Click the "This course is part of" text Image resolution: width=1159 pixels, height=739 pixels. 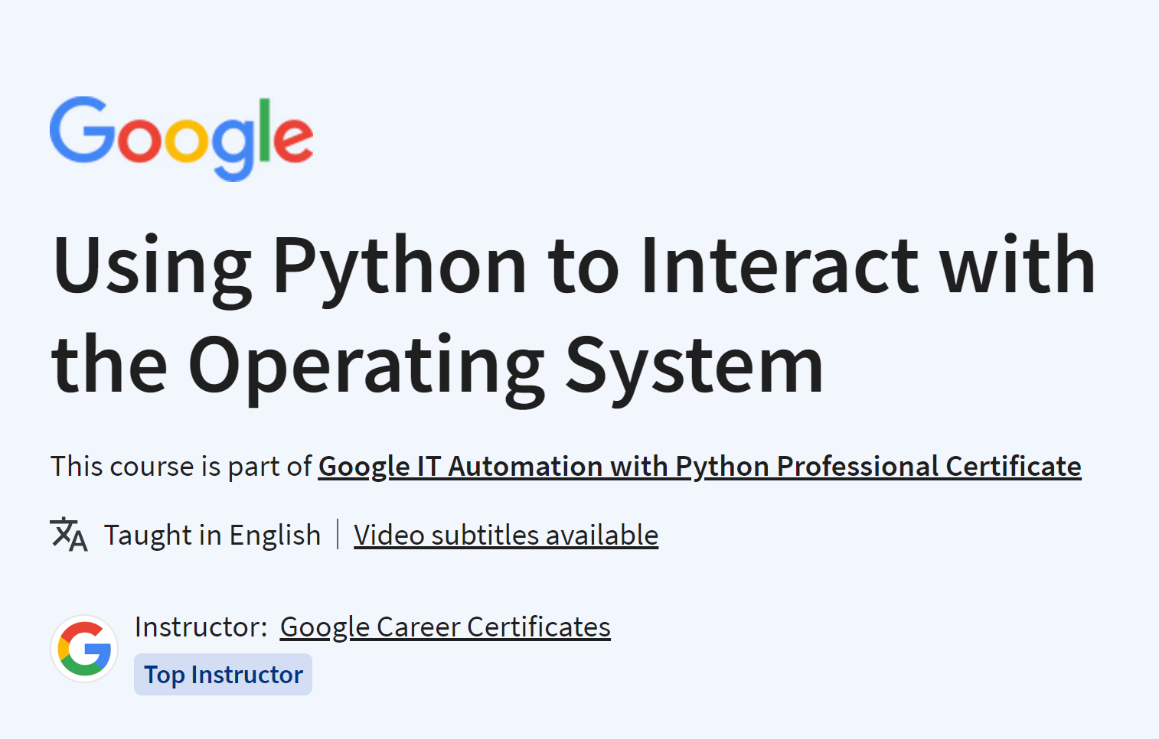coord(181,467)
